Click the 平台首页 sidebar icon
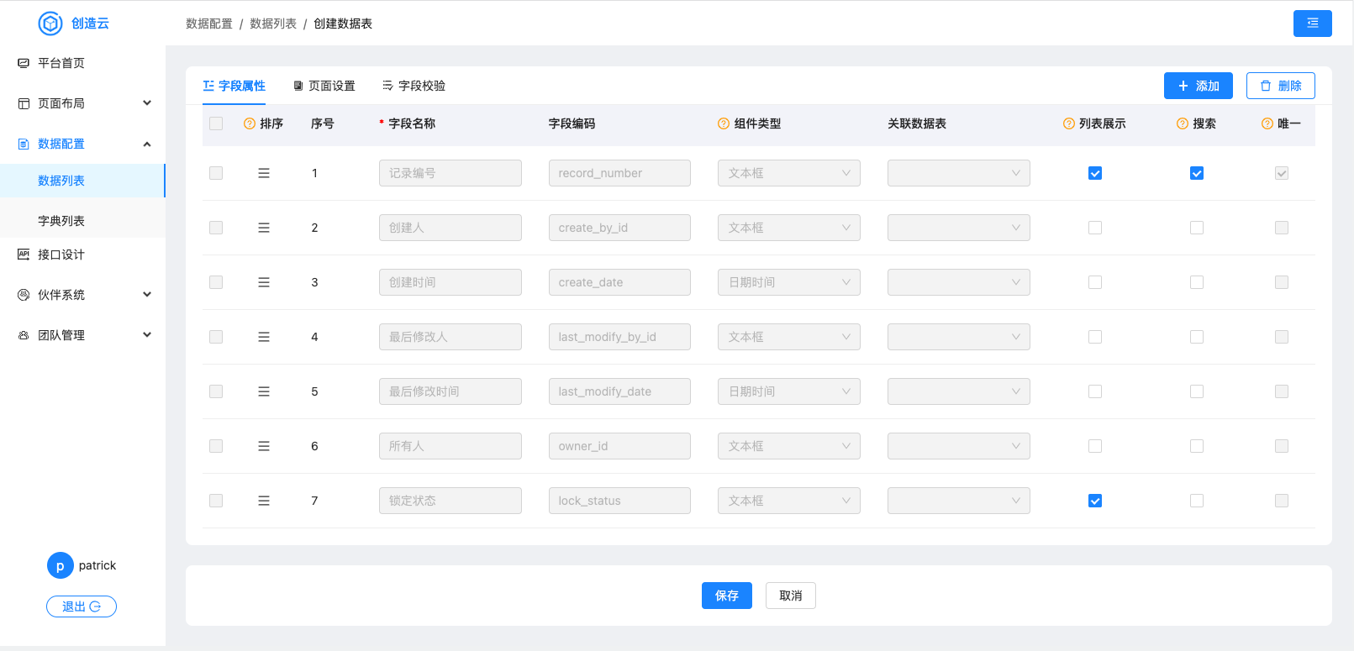The width and height of the screenshot is (1354, 651). coord(24,63)
